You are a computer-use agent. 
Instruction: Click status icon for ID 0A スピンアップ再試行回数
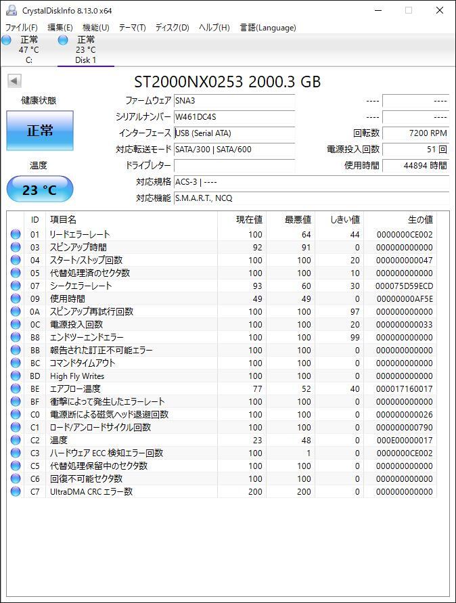pos(16,311)
